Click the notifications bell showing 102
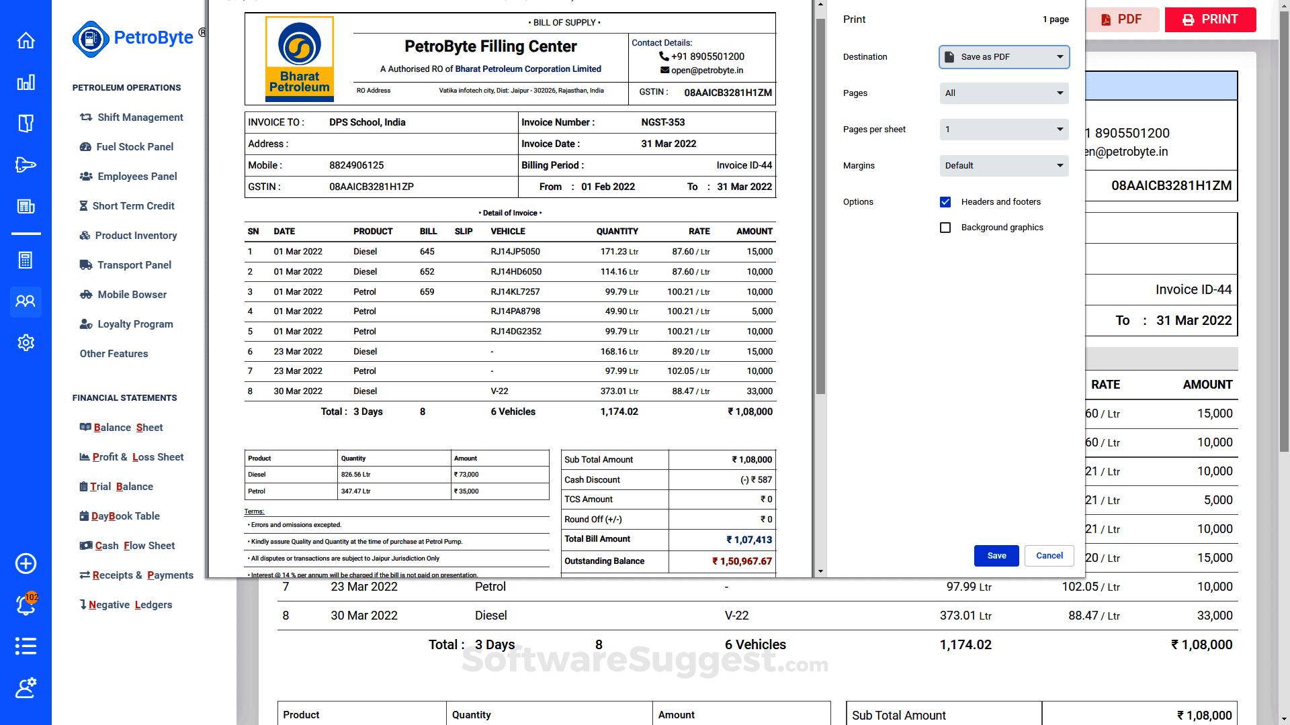 (x=26, y=605)
